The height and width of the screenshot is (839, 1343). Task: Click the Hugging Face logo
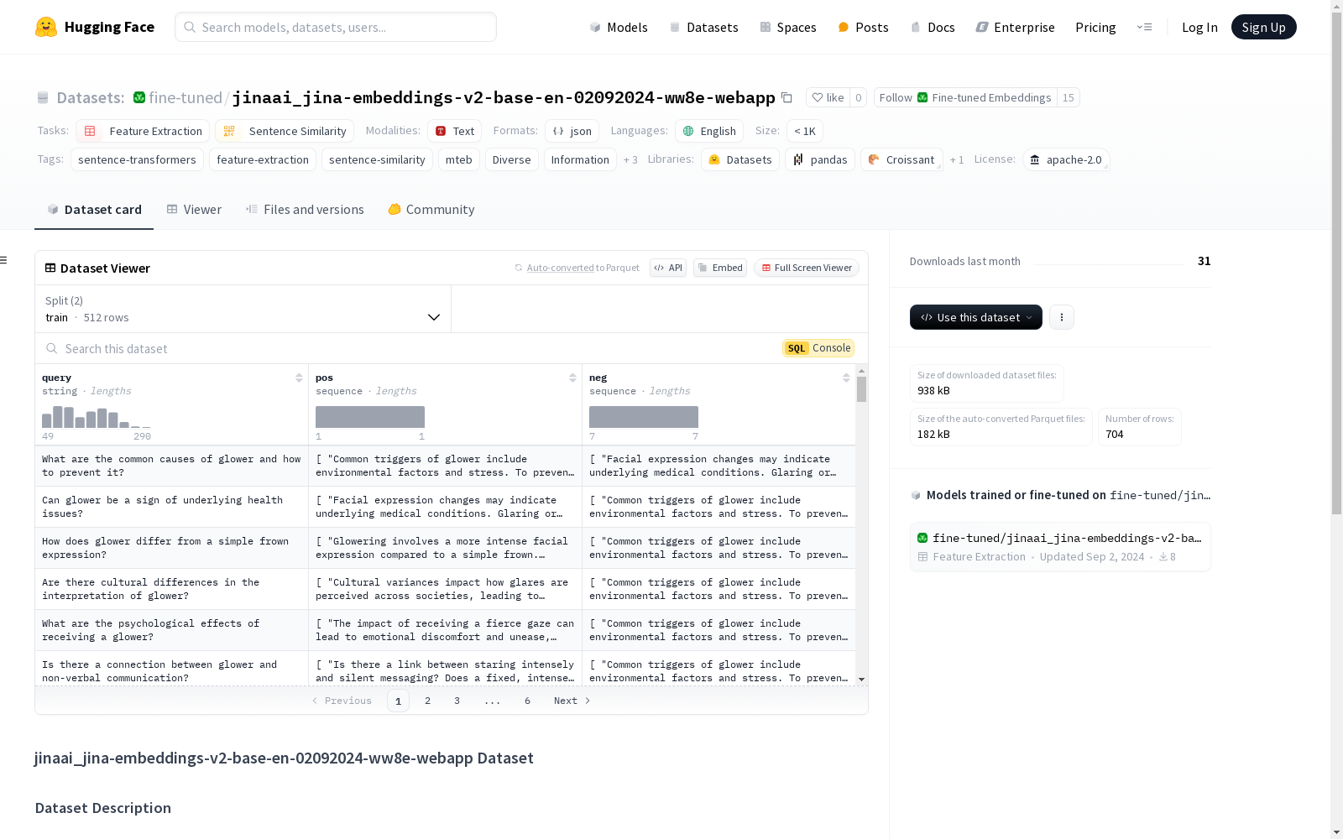(x=94, y=27)
